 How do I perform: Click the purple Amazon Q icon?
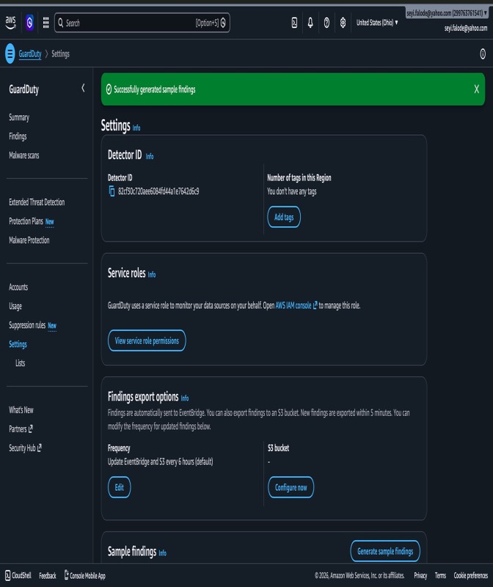coord(29,23)
